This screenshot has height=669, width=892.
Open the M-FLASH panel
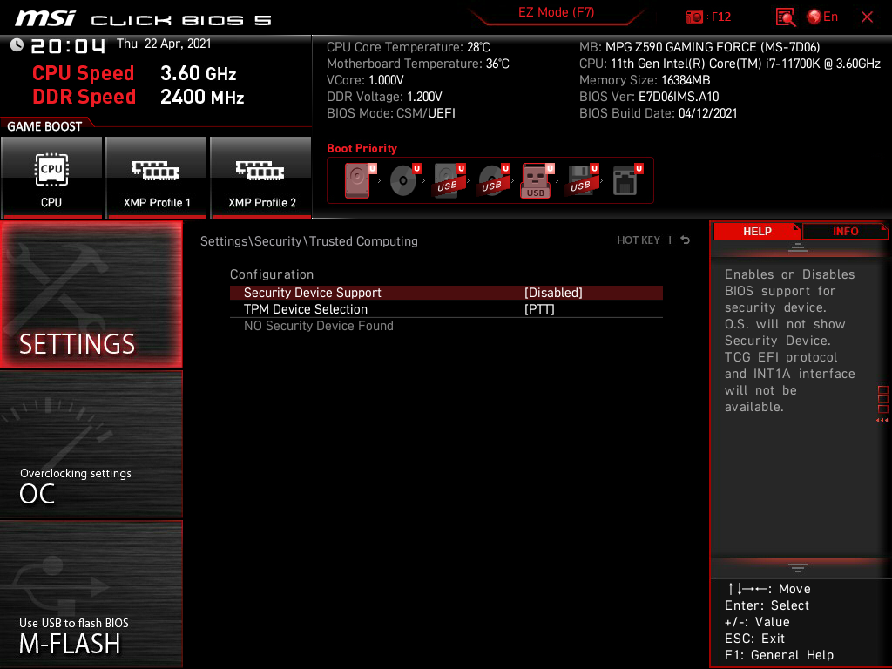[x=91, y=593]
